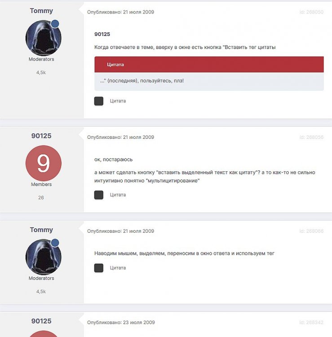Click 4,5k post count under first Tommy avatar
332x337 pixels.
point(41,73)
